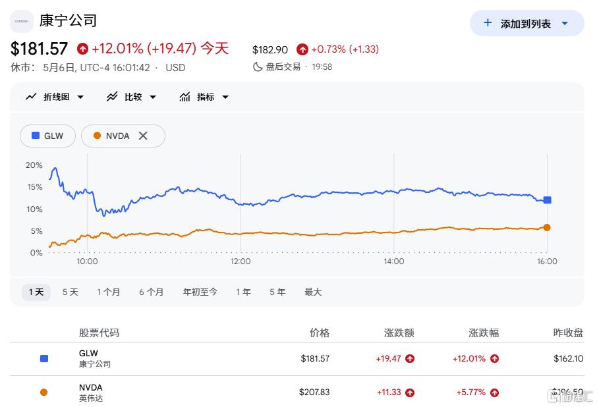Switch to the 6 个月 time range
The height and width of the screenshot is (407, 597).
[x=151, y=292]
